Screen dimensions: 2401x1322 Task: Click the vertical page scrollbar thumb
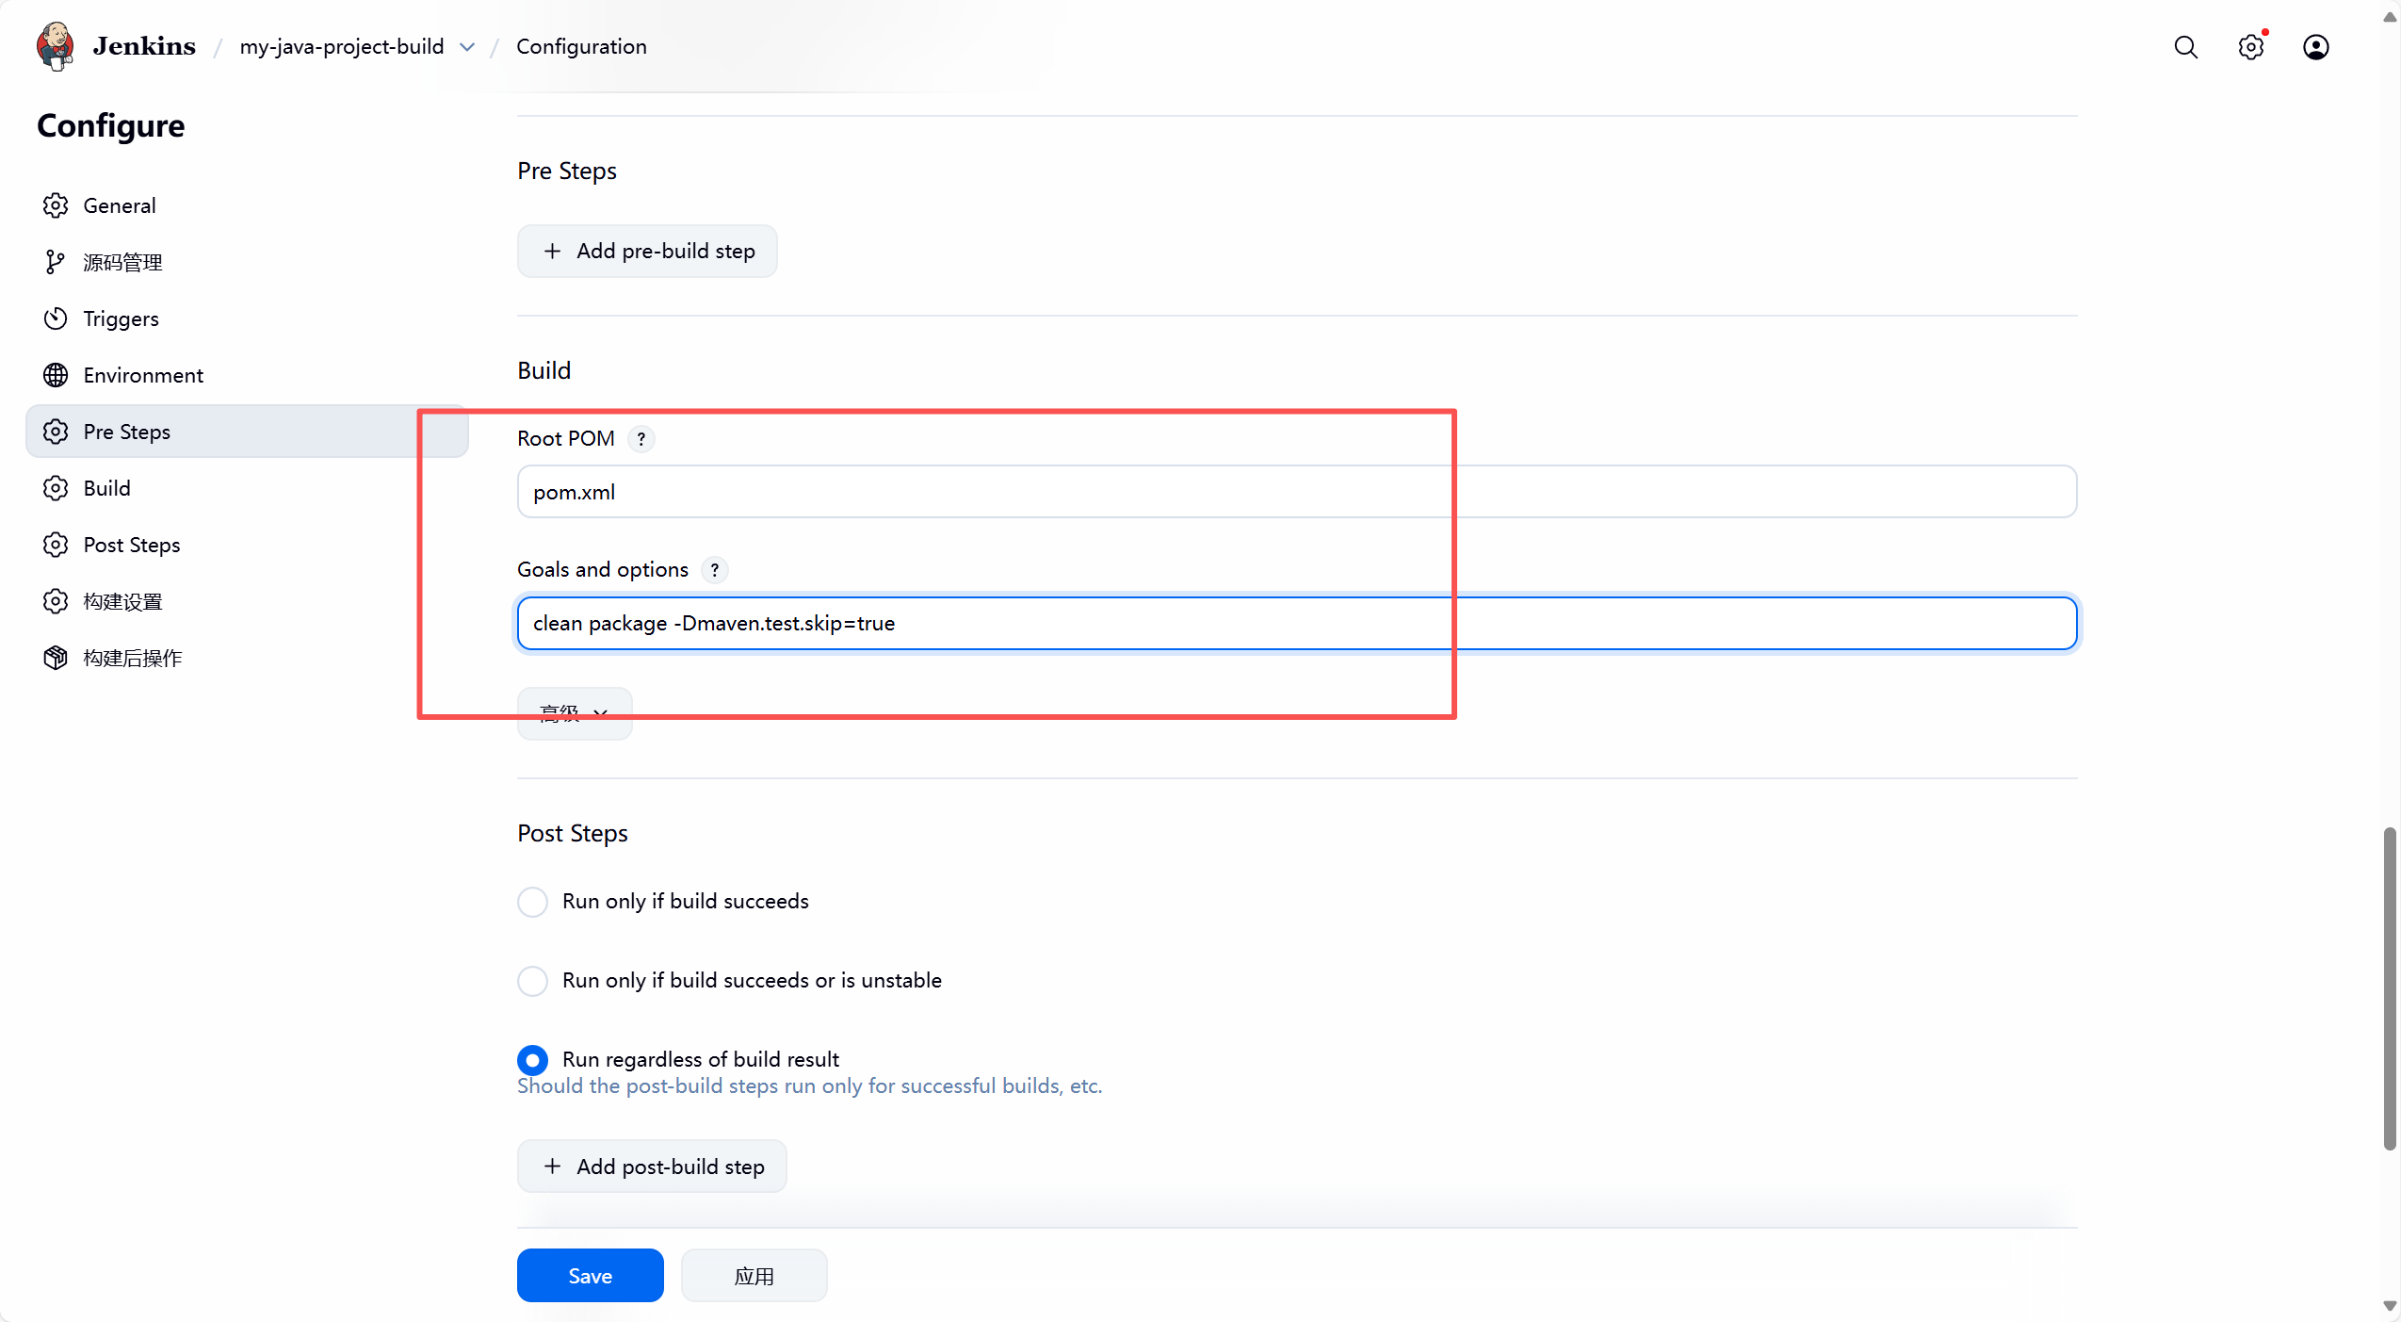[x=2389, y=989]
